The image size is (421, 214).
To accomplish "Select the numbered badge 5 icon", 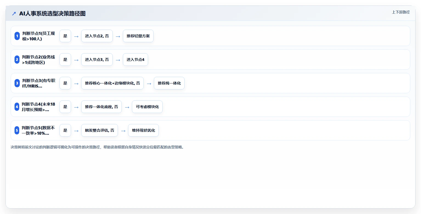I will 17,130.
